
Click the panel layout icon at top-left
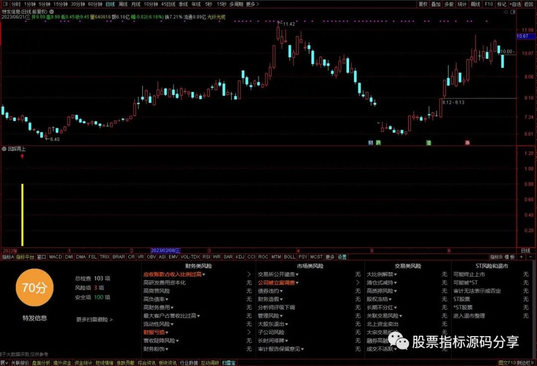[x=5, y=4]
